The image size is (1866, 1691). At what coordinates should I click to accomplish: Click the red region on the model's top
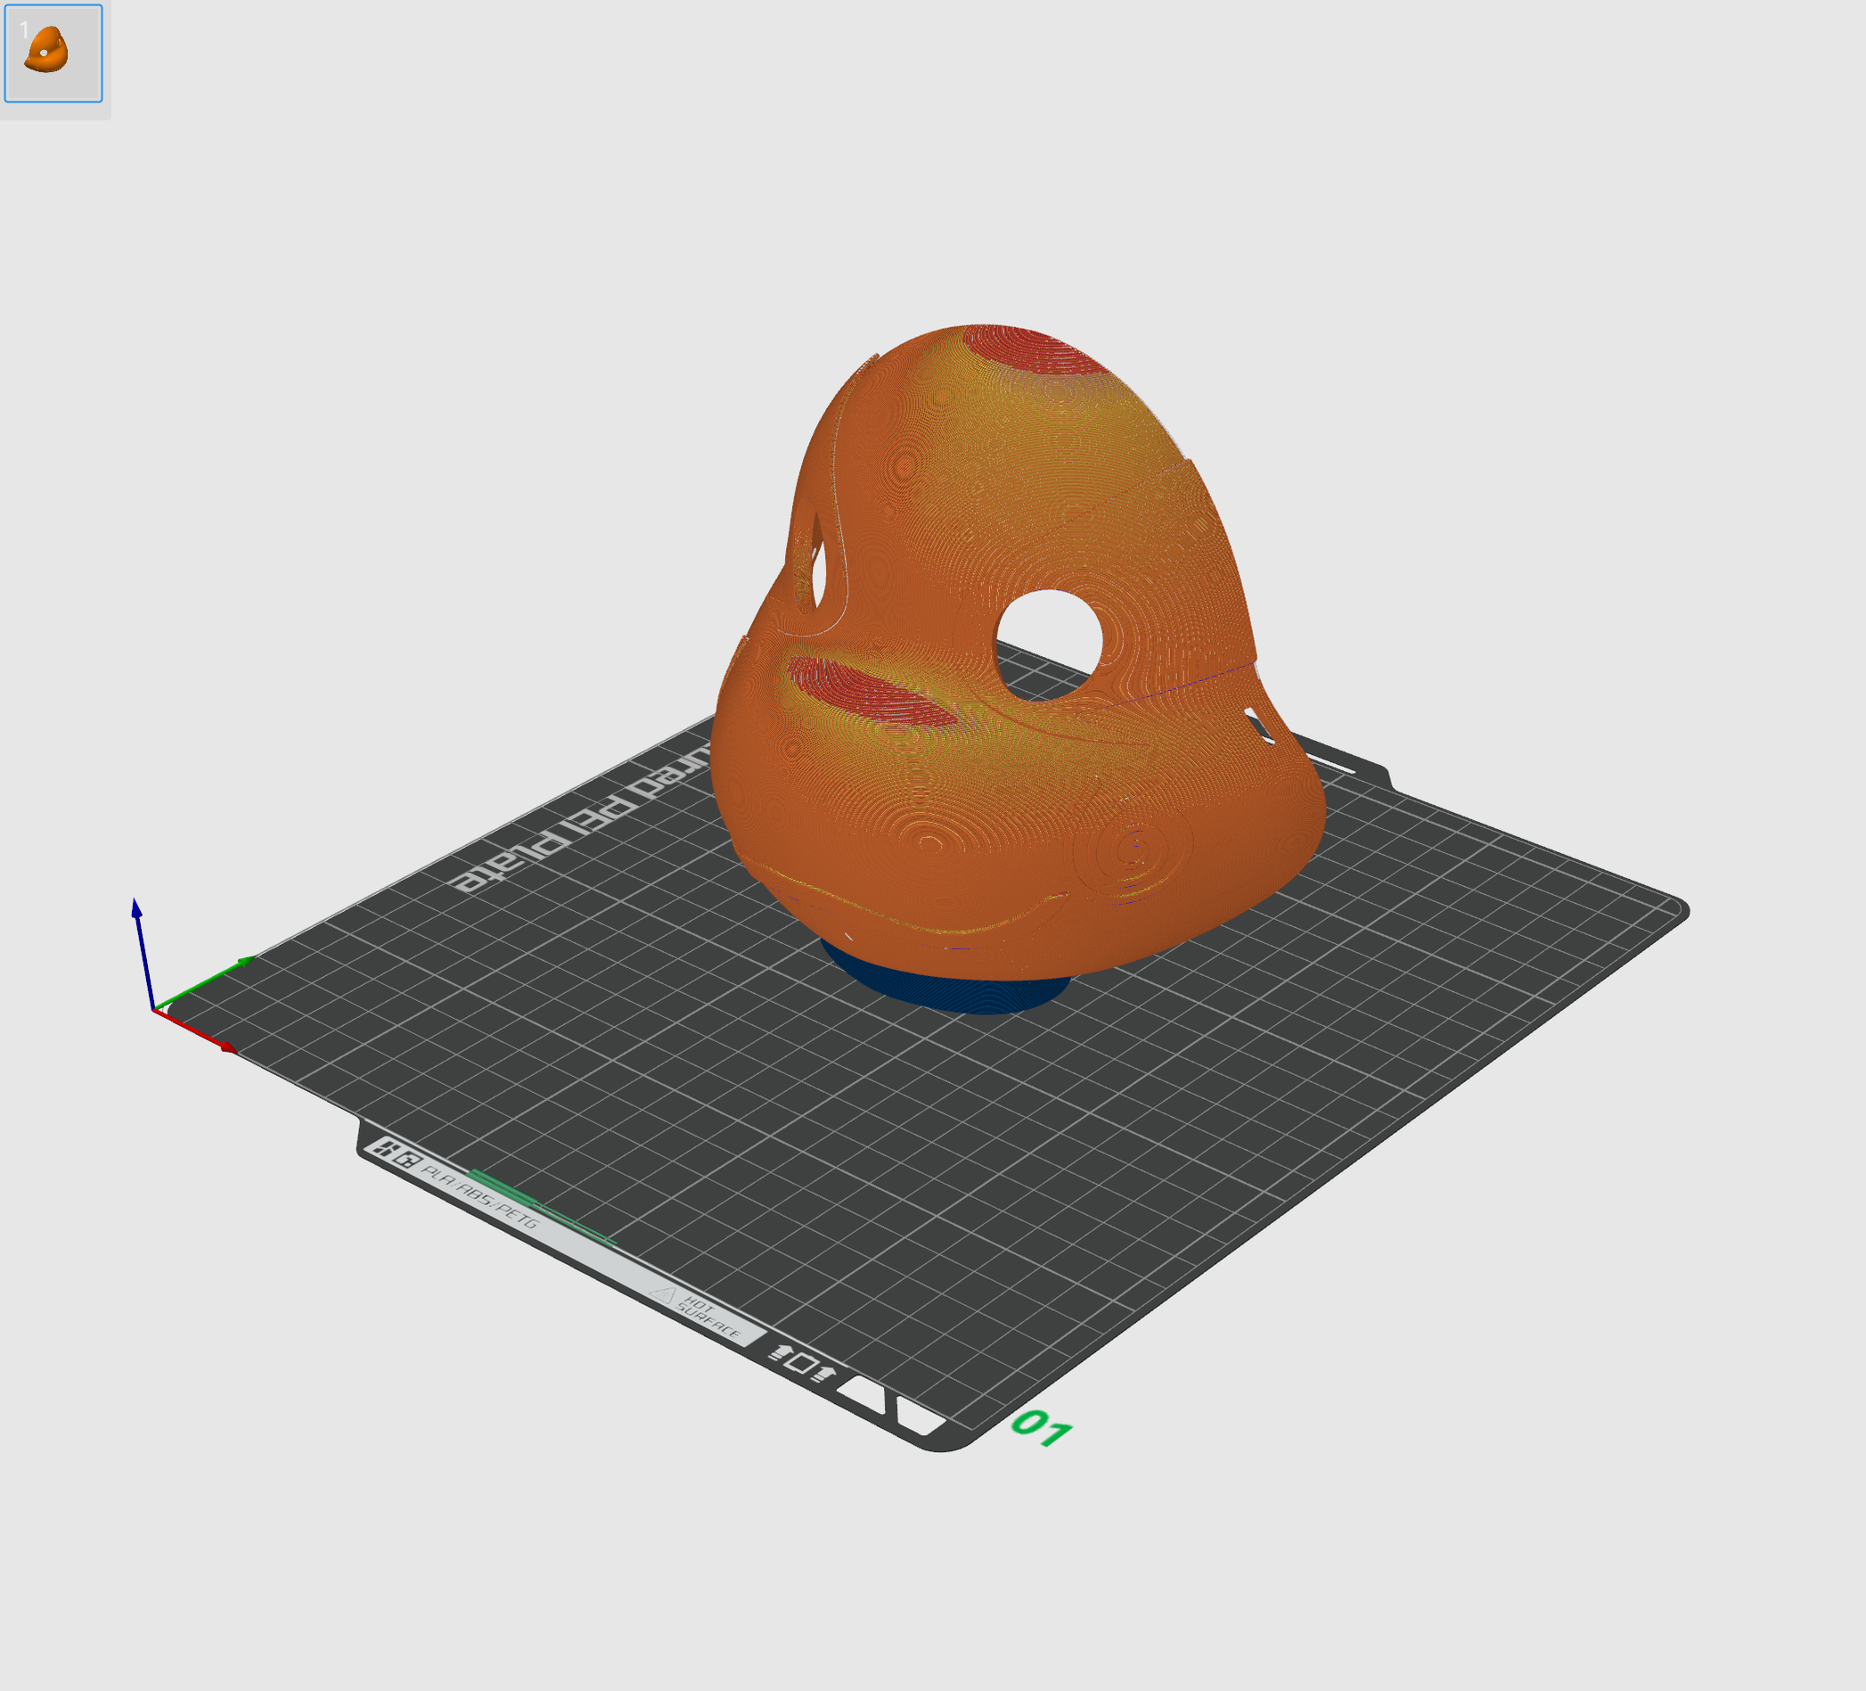coord(1032,349)
